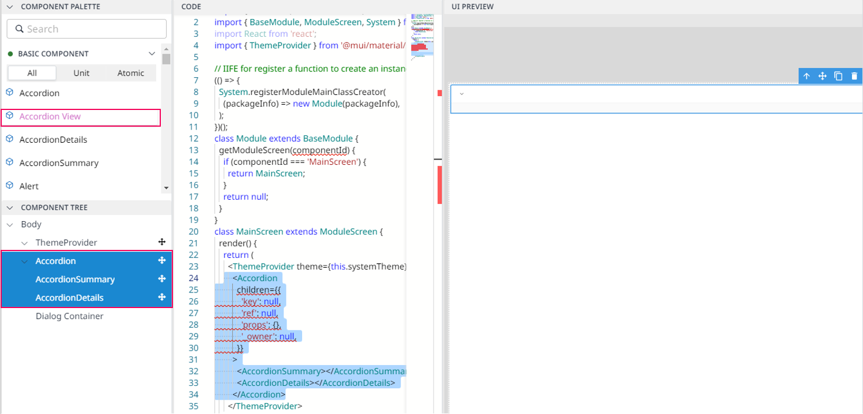Click the CODE panel header
The height and width of the screenshot is (414, 863).
pyautogui.click(x=191, y=6)
